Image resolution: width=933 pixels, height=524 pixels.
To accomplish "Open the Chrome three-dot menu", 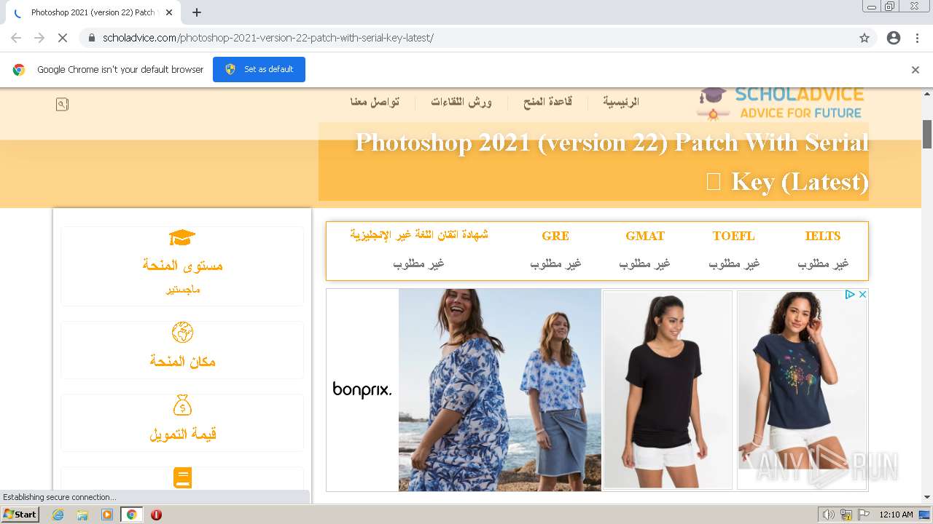I will click(x=917, y=38).
